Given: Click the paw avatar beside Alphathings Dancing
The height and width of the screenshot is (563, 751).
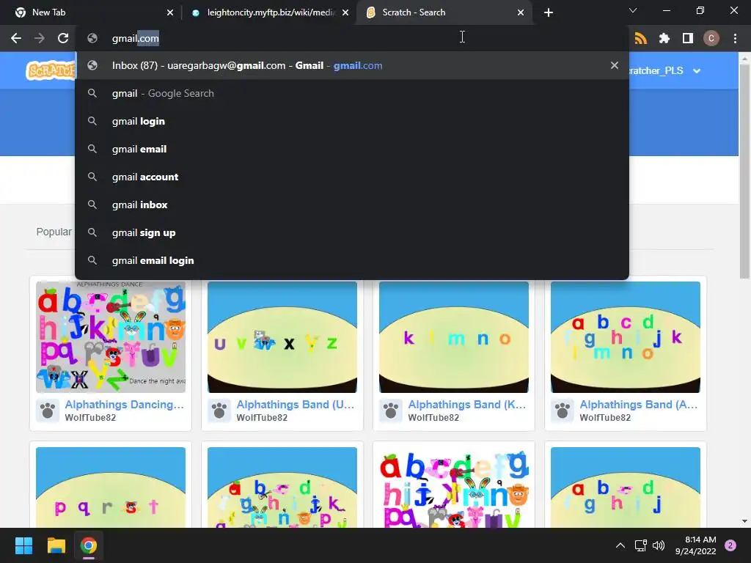Looking at the screenshot, I should click(x=48, y=411).
